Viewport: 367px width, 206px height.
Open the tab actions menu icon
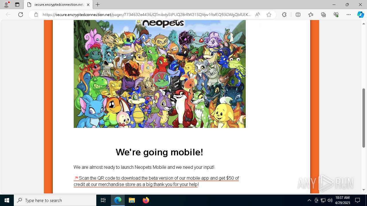click(17, 5)
